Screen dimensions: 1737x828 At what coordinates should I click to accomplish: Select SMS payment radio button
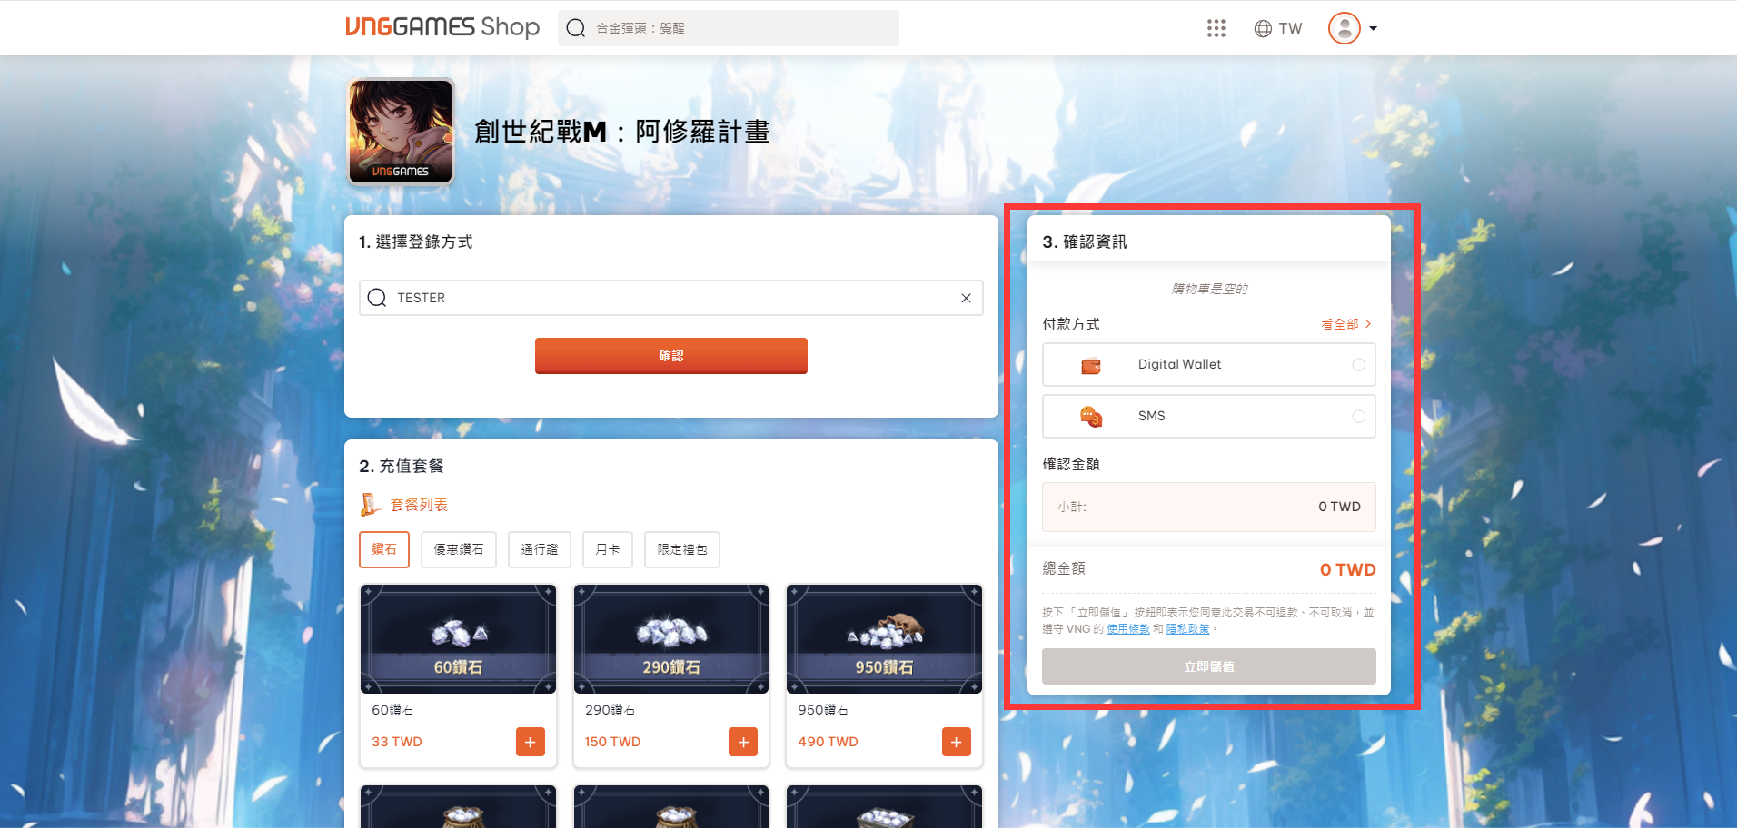click(x=1358, y=417)
